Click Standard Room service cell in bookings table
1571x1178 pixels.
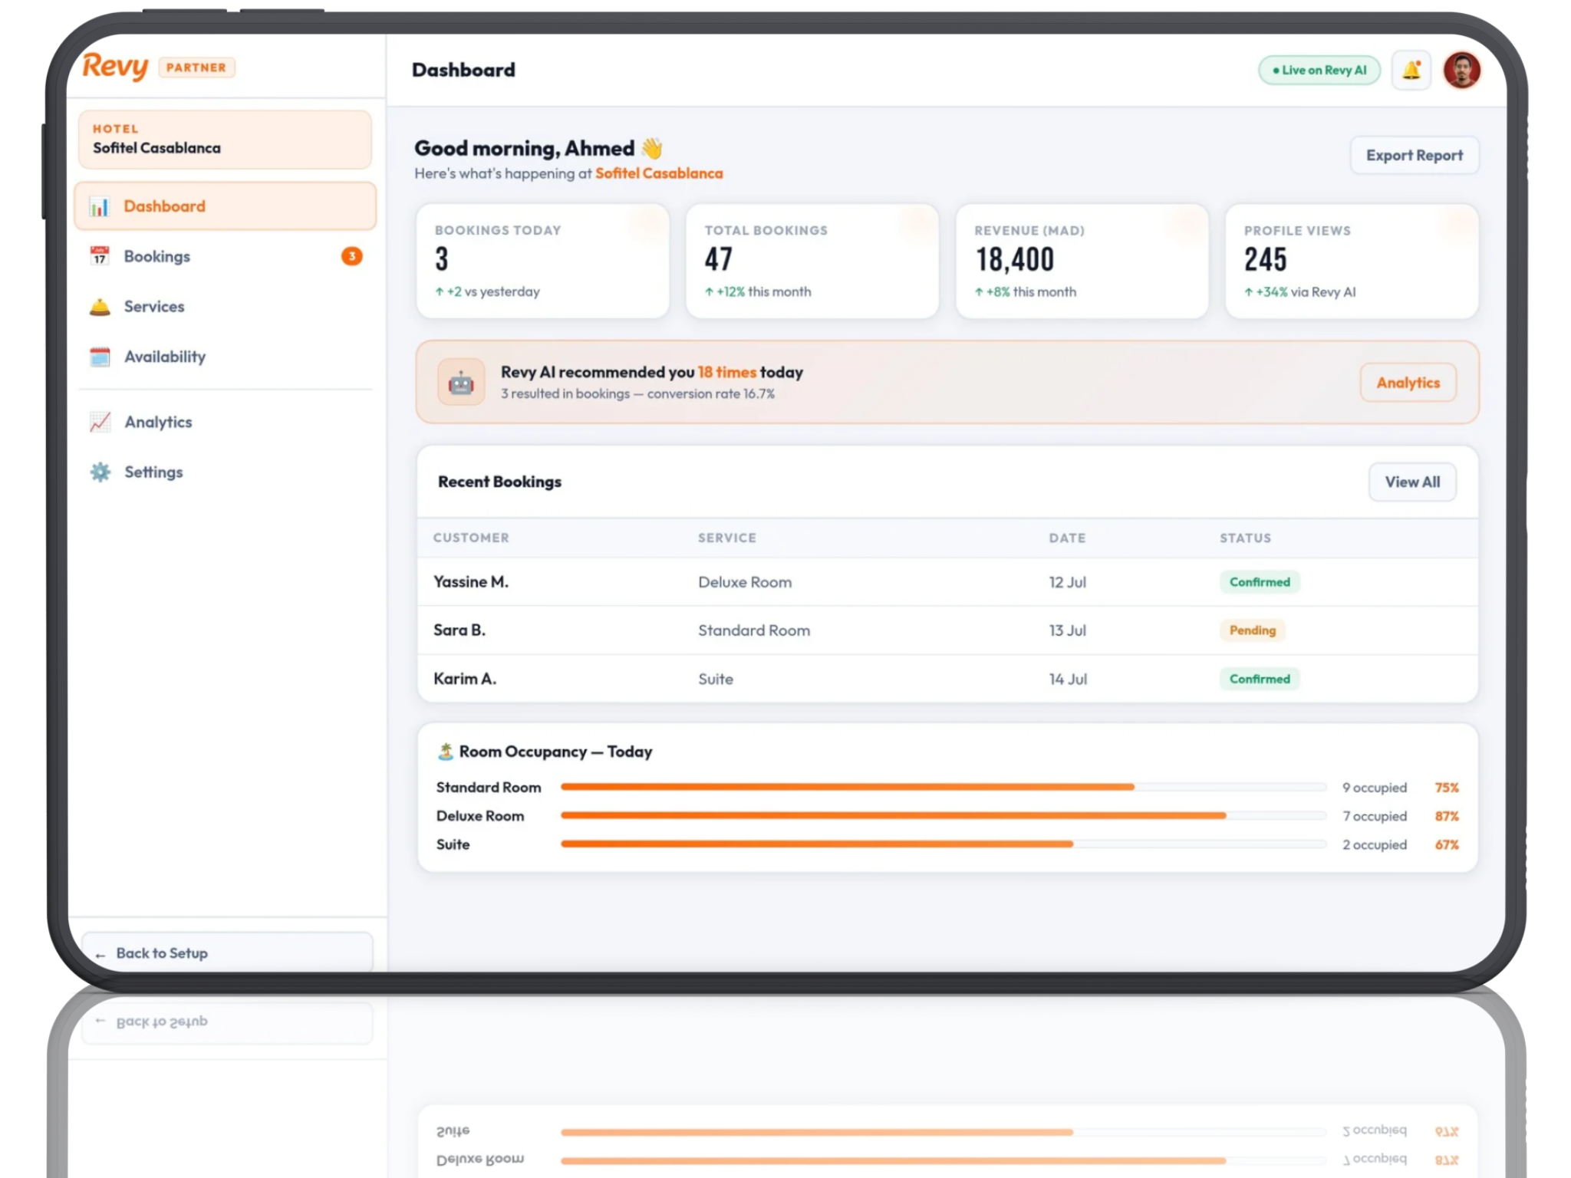754,630
